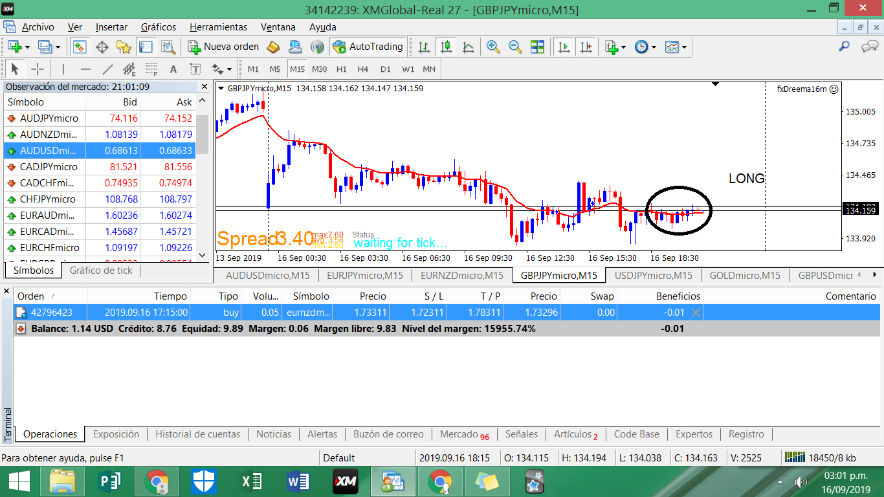Image resolution: width=884 pixels, height=497 pixels.
Task: Switch to the USDJPYmicro,M15 chart tab
Action: (x=654, y=276)
